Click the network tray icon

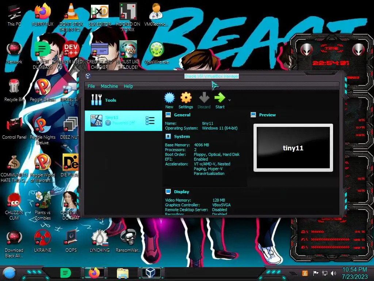point(324,273)
